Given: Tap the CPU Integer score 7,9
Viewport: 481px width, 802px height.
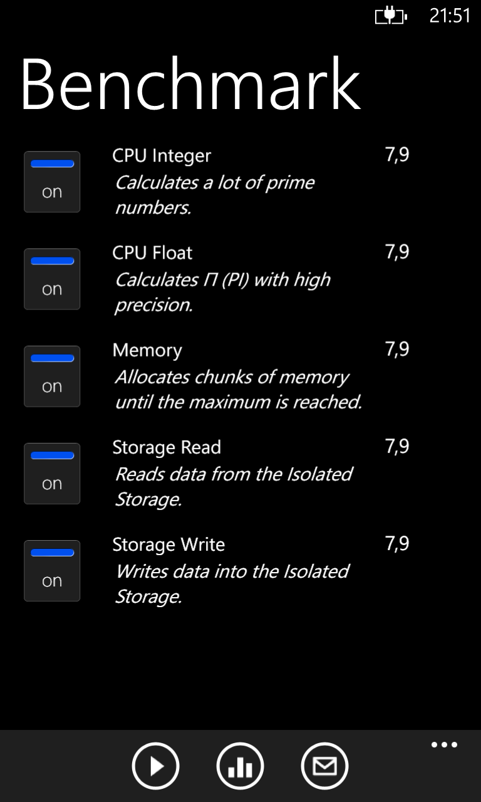Looking at the screenshot, I should [x=397, y=155].
